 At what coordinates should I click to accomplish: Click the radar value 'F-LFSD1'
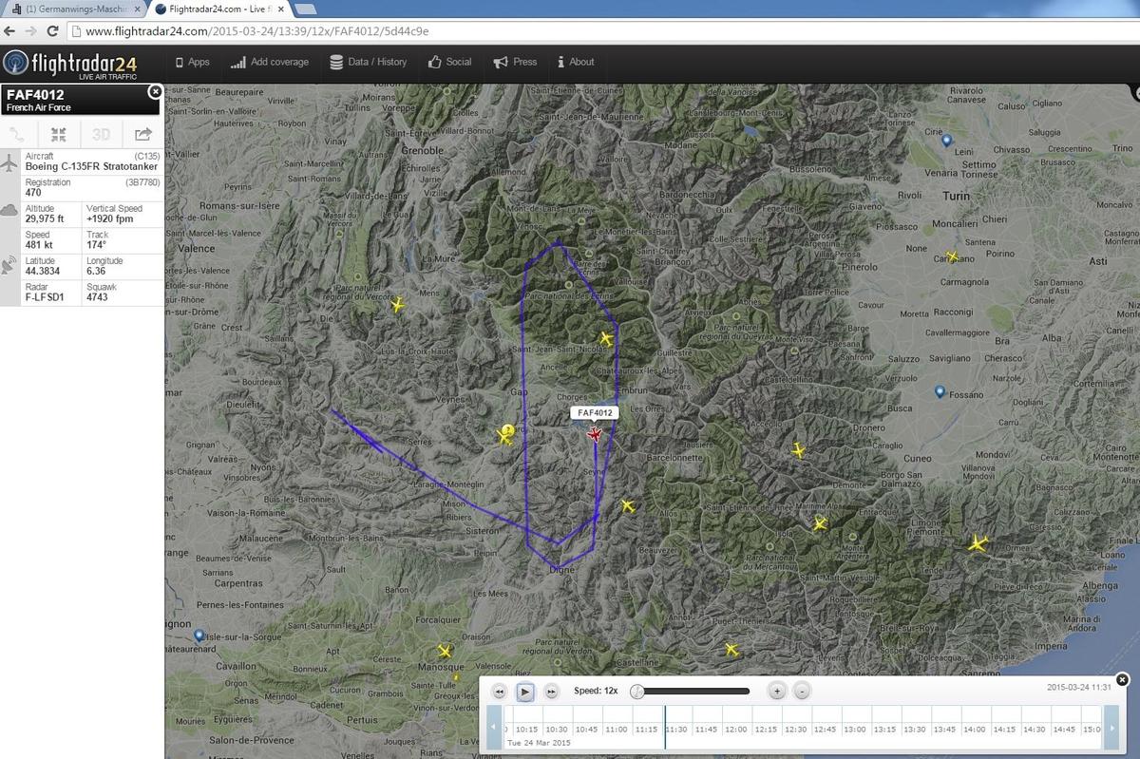click(x=45, y=297)
